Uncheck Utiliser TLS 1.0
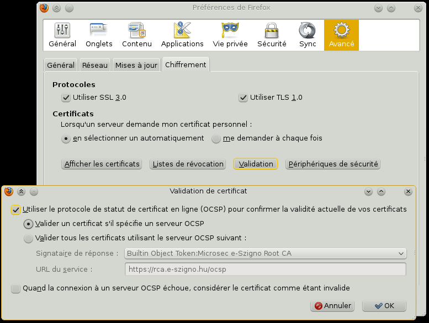 click(243, 98)
